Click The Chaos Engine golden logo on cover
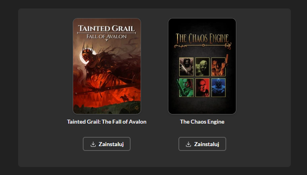The height and width of the screenshot is (175, 307). pyautogui.click(x=202, y=38)
